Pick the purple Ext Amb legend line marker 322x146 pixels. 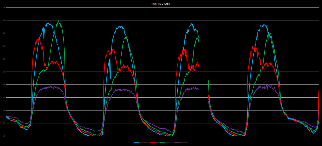177,142
